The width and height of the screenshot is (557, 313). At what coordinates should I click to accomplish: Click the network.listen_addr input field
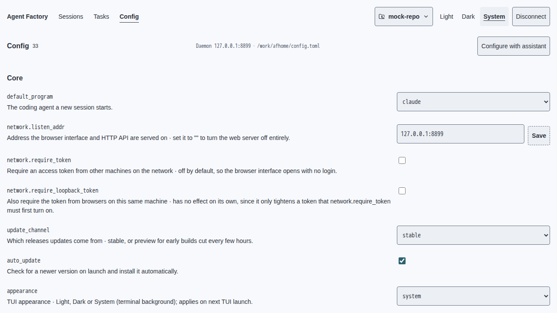point(460,134)
